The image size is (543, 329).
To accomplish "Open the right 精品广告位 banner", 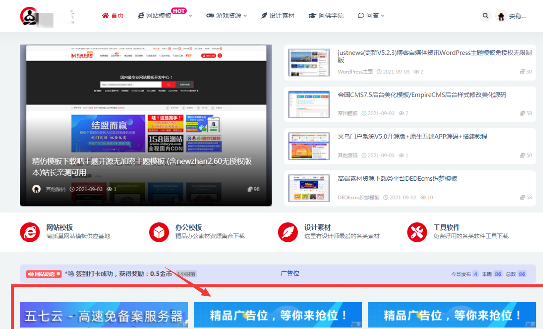I will pyautogui.click(x=452, y=315).
